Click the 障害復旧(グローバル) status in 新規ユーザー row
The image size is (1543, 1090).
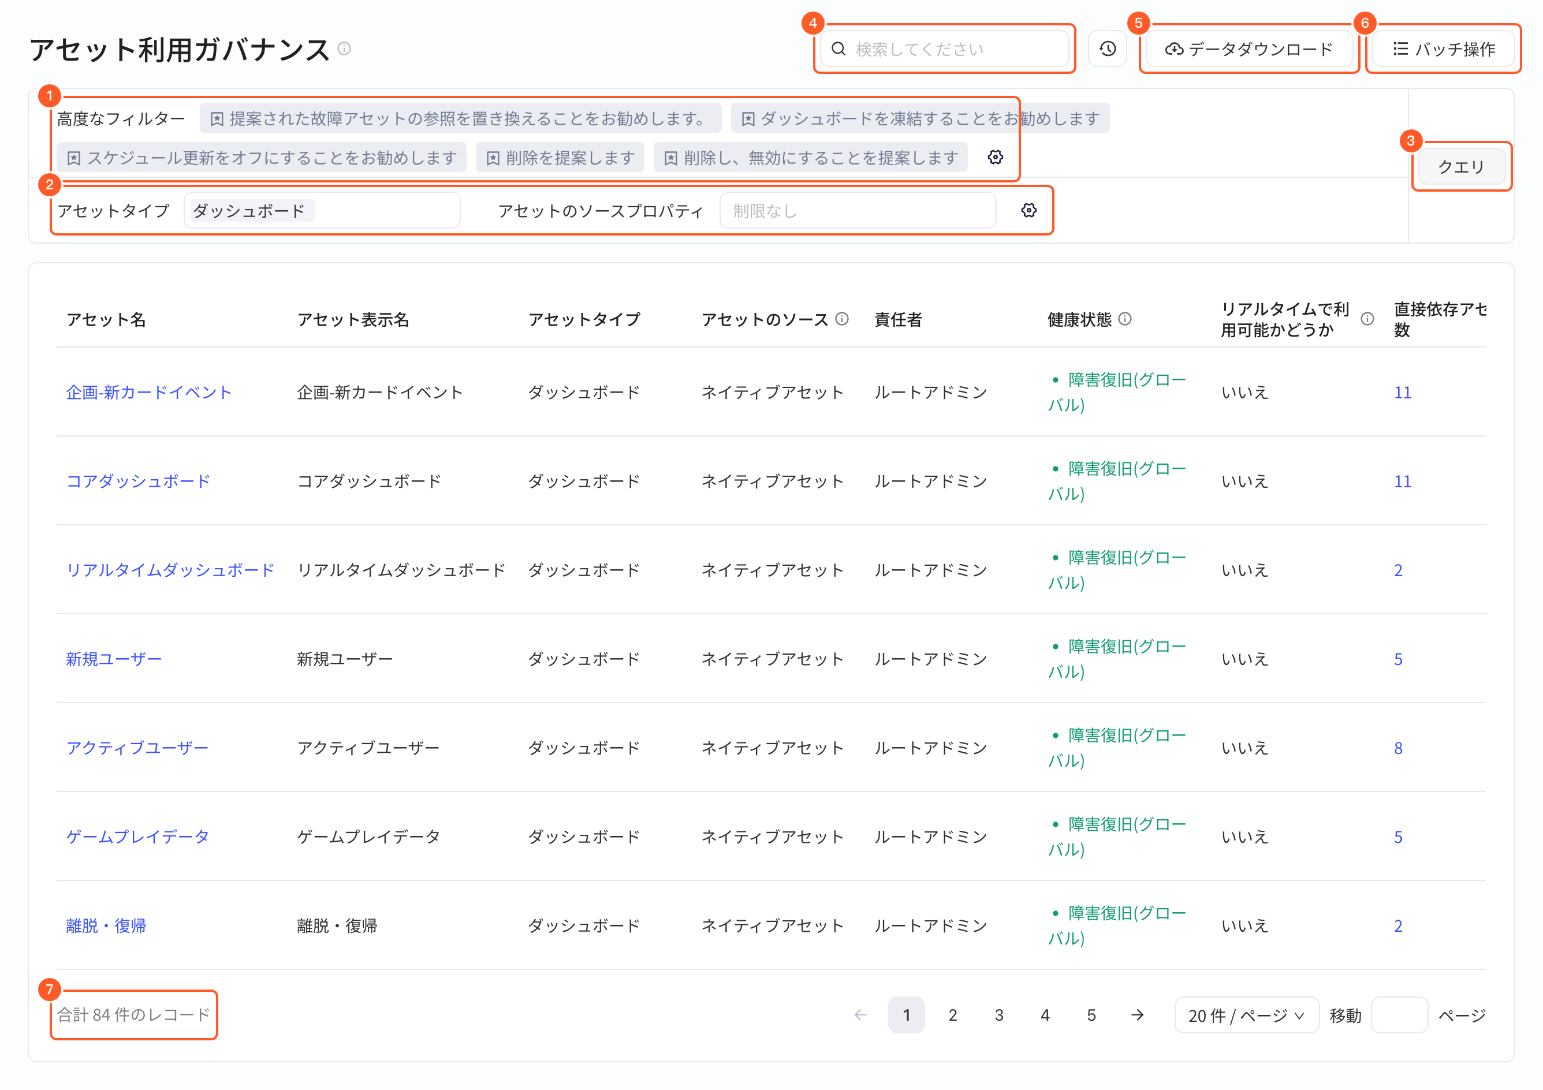(x=1117, y=659)
